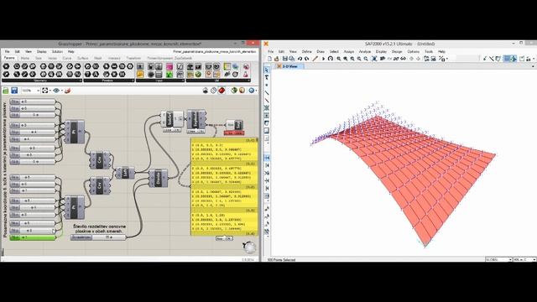The height and width of the screenshot is (302, 537).
Task: Select the 3-D View tab in SAP2000
Action: click(289, 66)
